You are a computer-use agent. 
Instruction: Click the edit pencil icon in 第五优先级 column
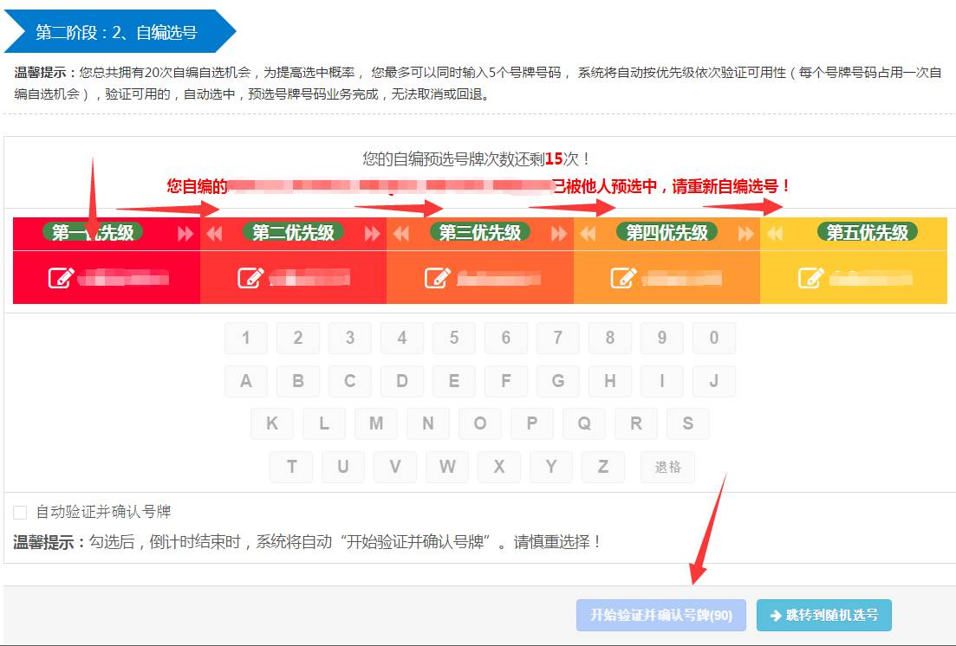point(811,278)
